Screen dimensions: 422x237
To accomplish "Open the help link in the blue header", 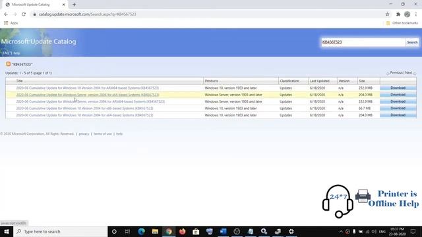I will 16,53.
